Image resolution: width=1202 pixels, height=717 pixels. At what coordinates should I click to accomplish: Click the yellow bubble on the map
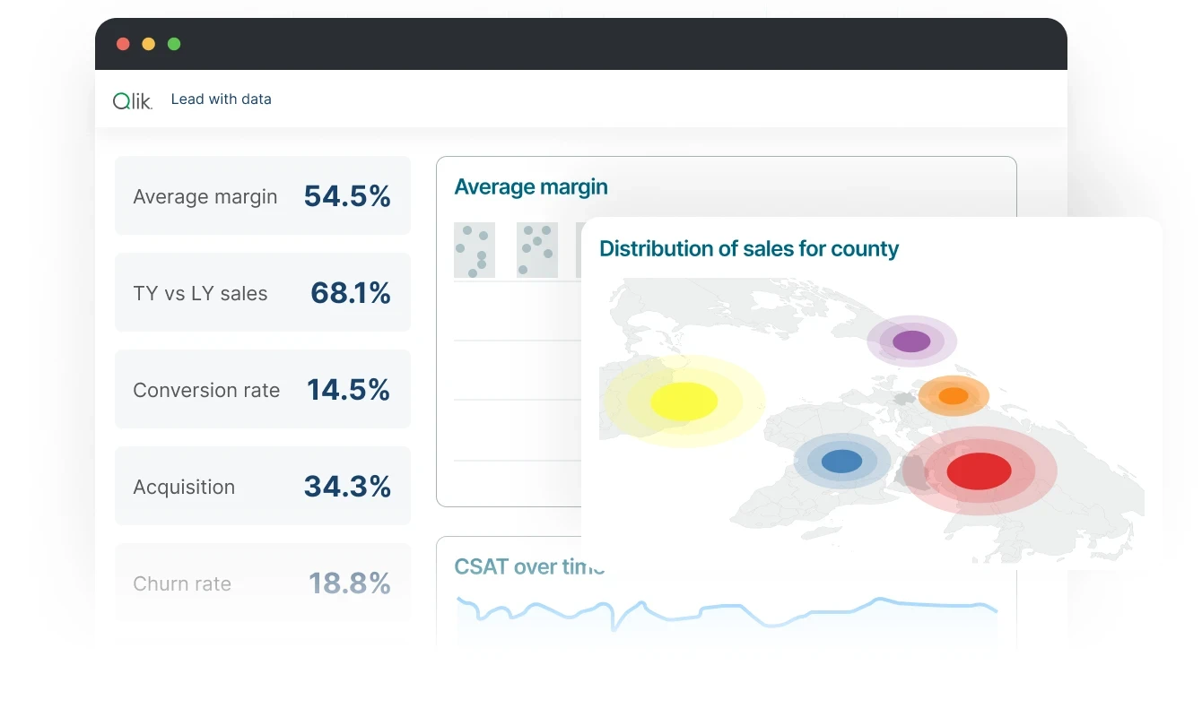[x=684, y=401]
